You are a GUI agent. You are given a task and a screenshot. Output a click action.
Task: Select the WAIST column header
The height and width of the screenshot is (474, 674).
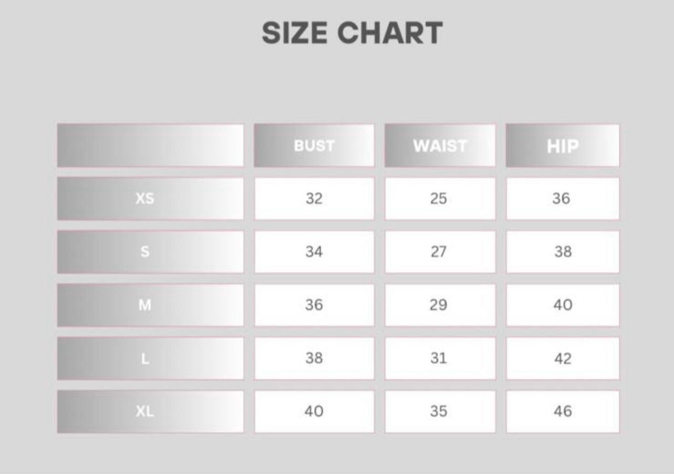click(x=440, y=146)
